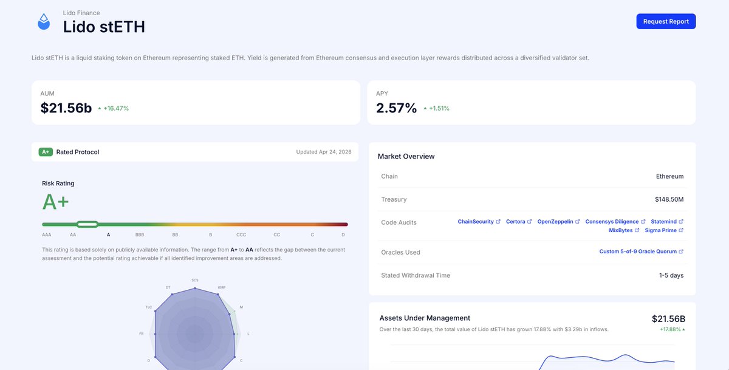Click the $21.56B total in AUM chart card

pyautogui.click(x=668, y=319)
